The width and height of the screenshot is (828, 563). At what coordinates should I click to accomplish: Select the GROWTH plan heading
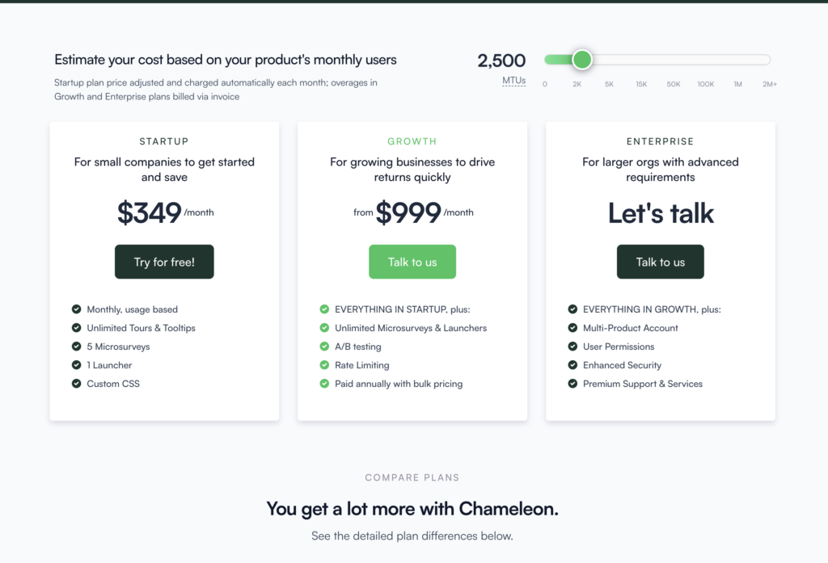(x=412, y=141)
